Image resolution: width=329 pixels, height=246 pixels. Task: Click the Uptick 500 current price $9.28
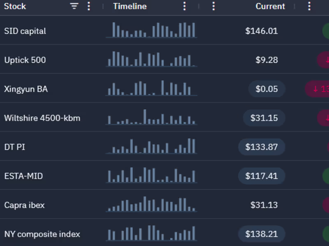click(267, 60)
